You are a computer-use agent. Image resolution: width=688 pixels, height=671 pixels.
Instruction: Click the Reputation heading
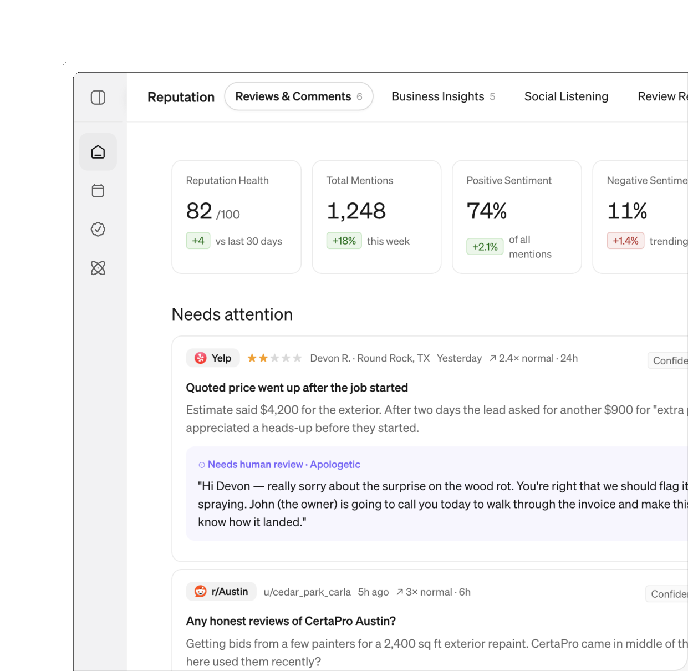coord(181,97)
